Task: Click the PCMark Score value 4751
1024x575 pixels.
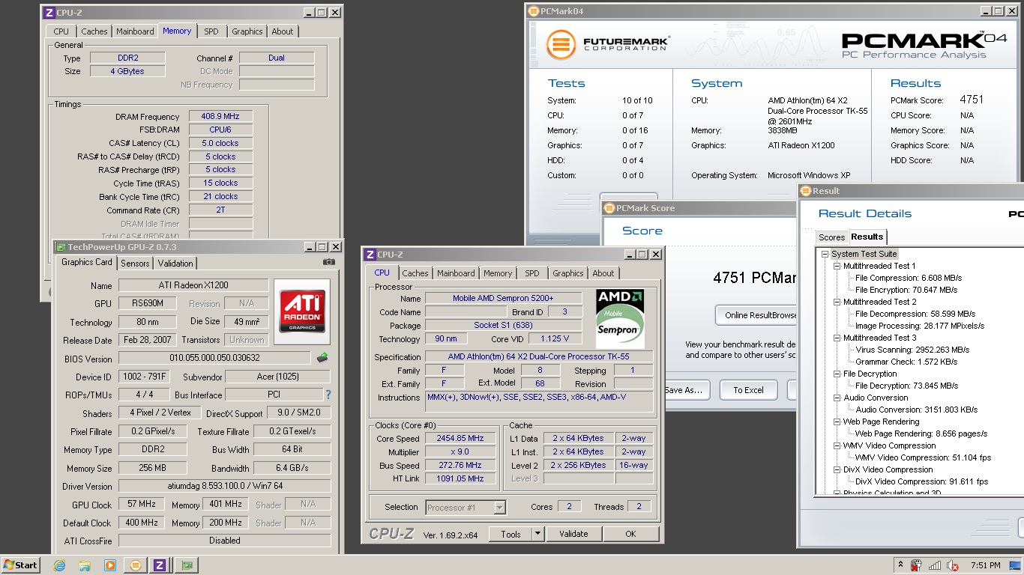Action: coord(972,100)
